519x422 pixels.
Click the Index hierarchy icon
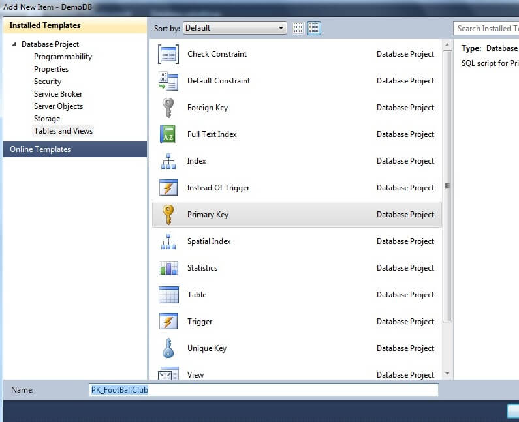(x=168, y=161)
